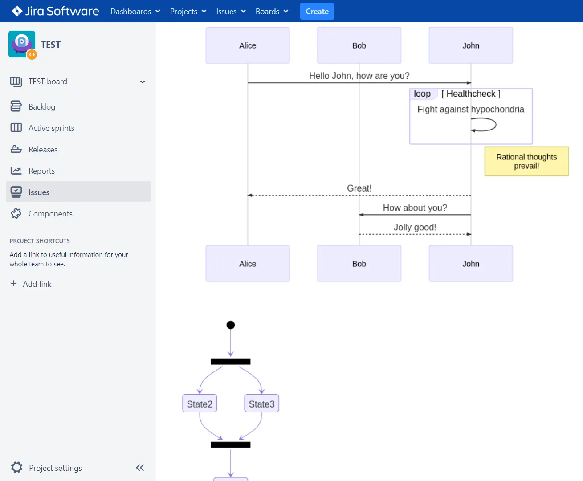Open the Reports page
583x481 pixels.
78,171
